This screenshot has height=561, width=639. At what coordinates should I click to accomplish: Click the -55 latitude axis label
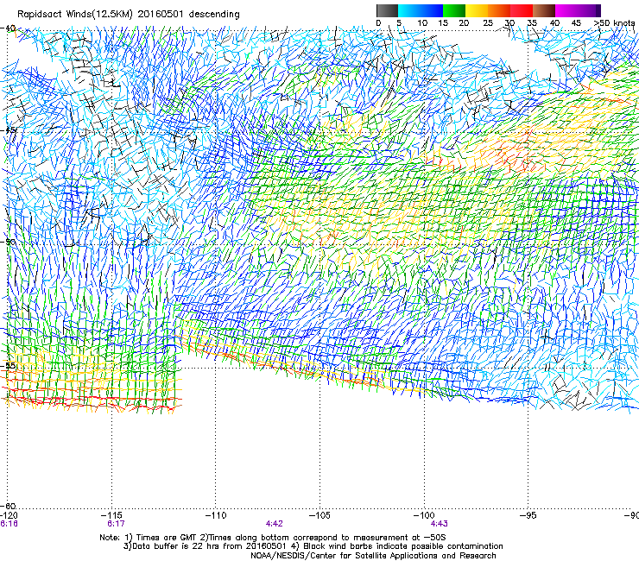[8, 365]
